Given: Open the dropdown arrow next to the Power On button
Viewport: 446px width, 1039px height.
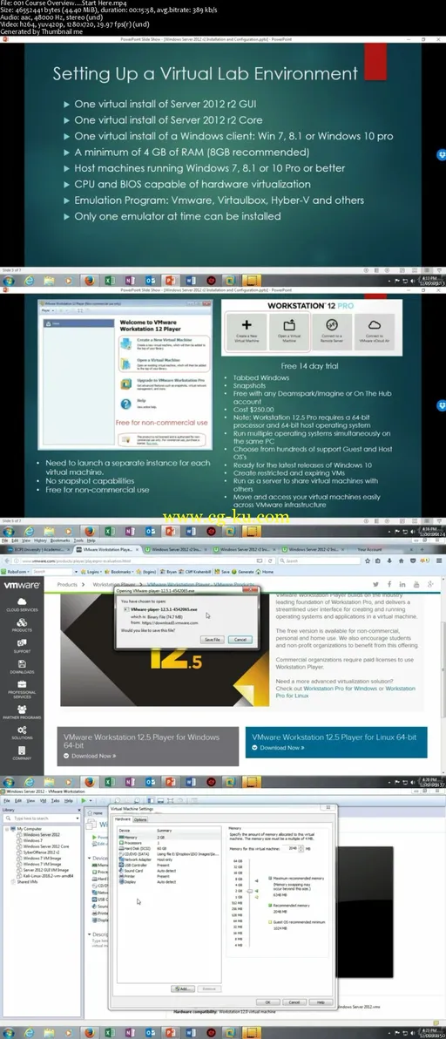Looking at the screenshot, I should tap(89, 800).
